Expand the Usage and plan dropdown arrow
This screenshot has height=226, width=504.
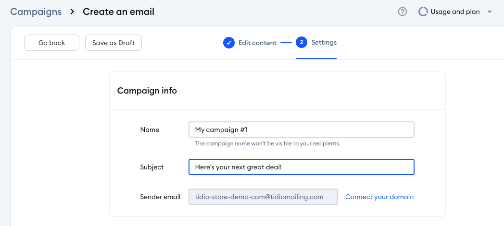490,12
